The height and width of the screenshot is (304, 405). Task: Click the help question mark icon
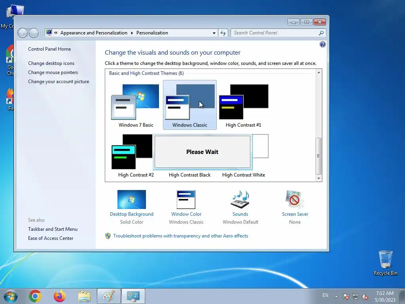coord(323,44)
